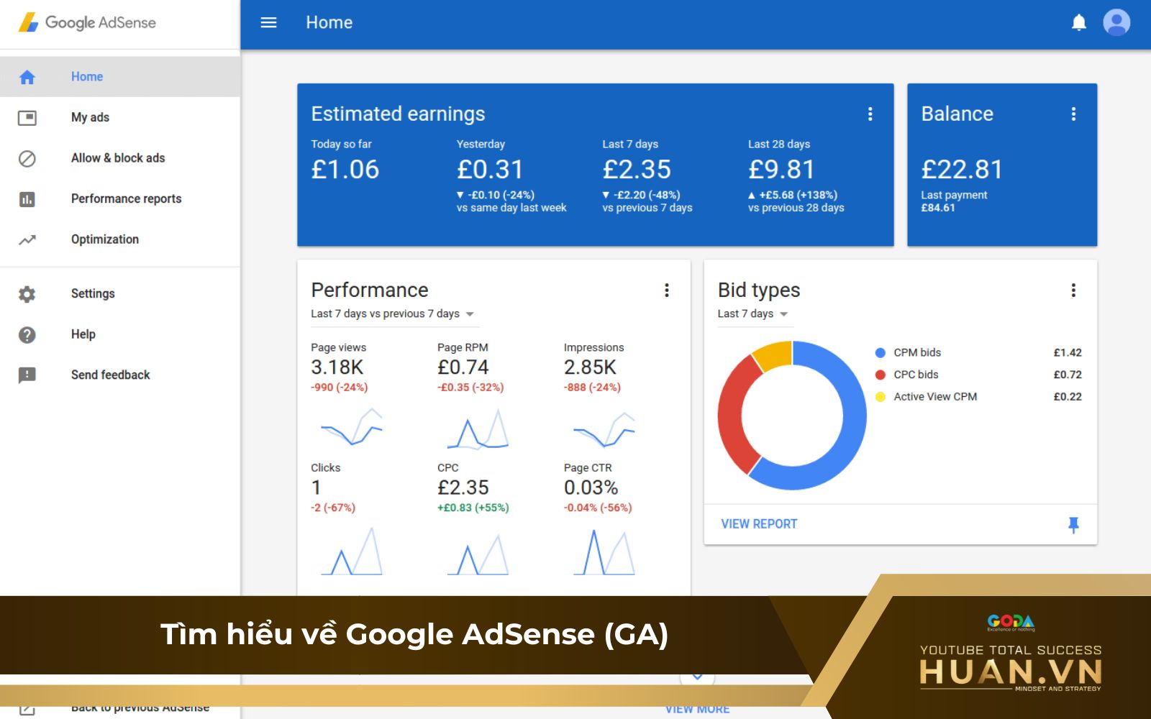The width and height of the screenshot is (1151, 719).
Task: Open the notifications bell
Action: click(x=1079, y=22)
